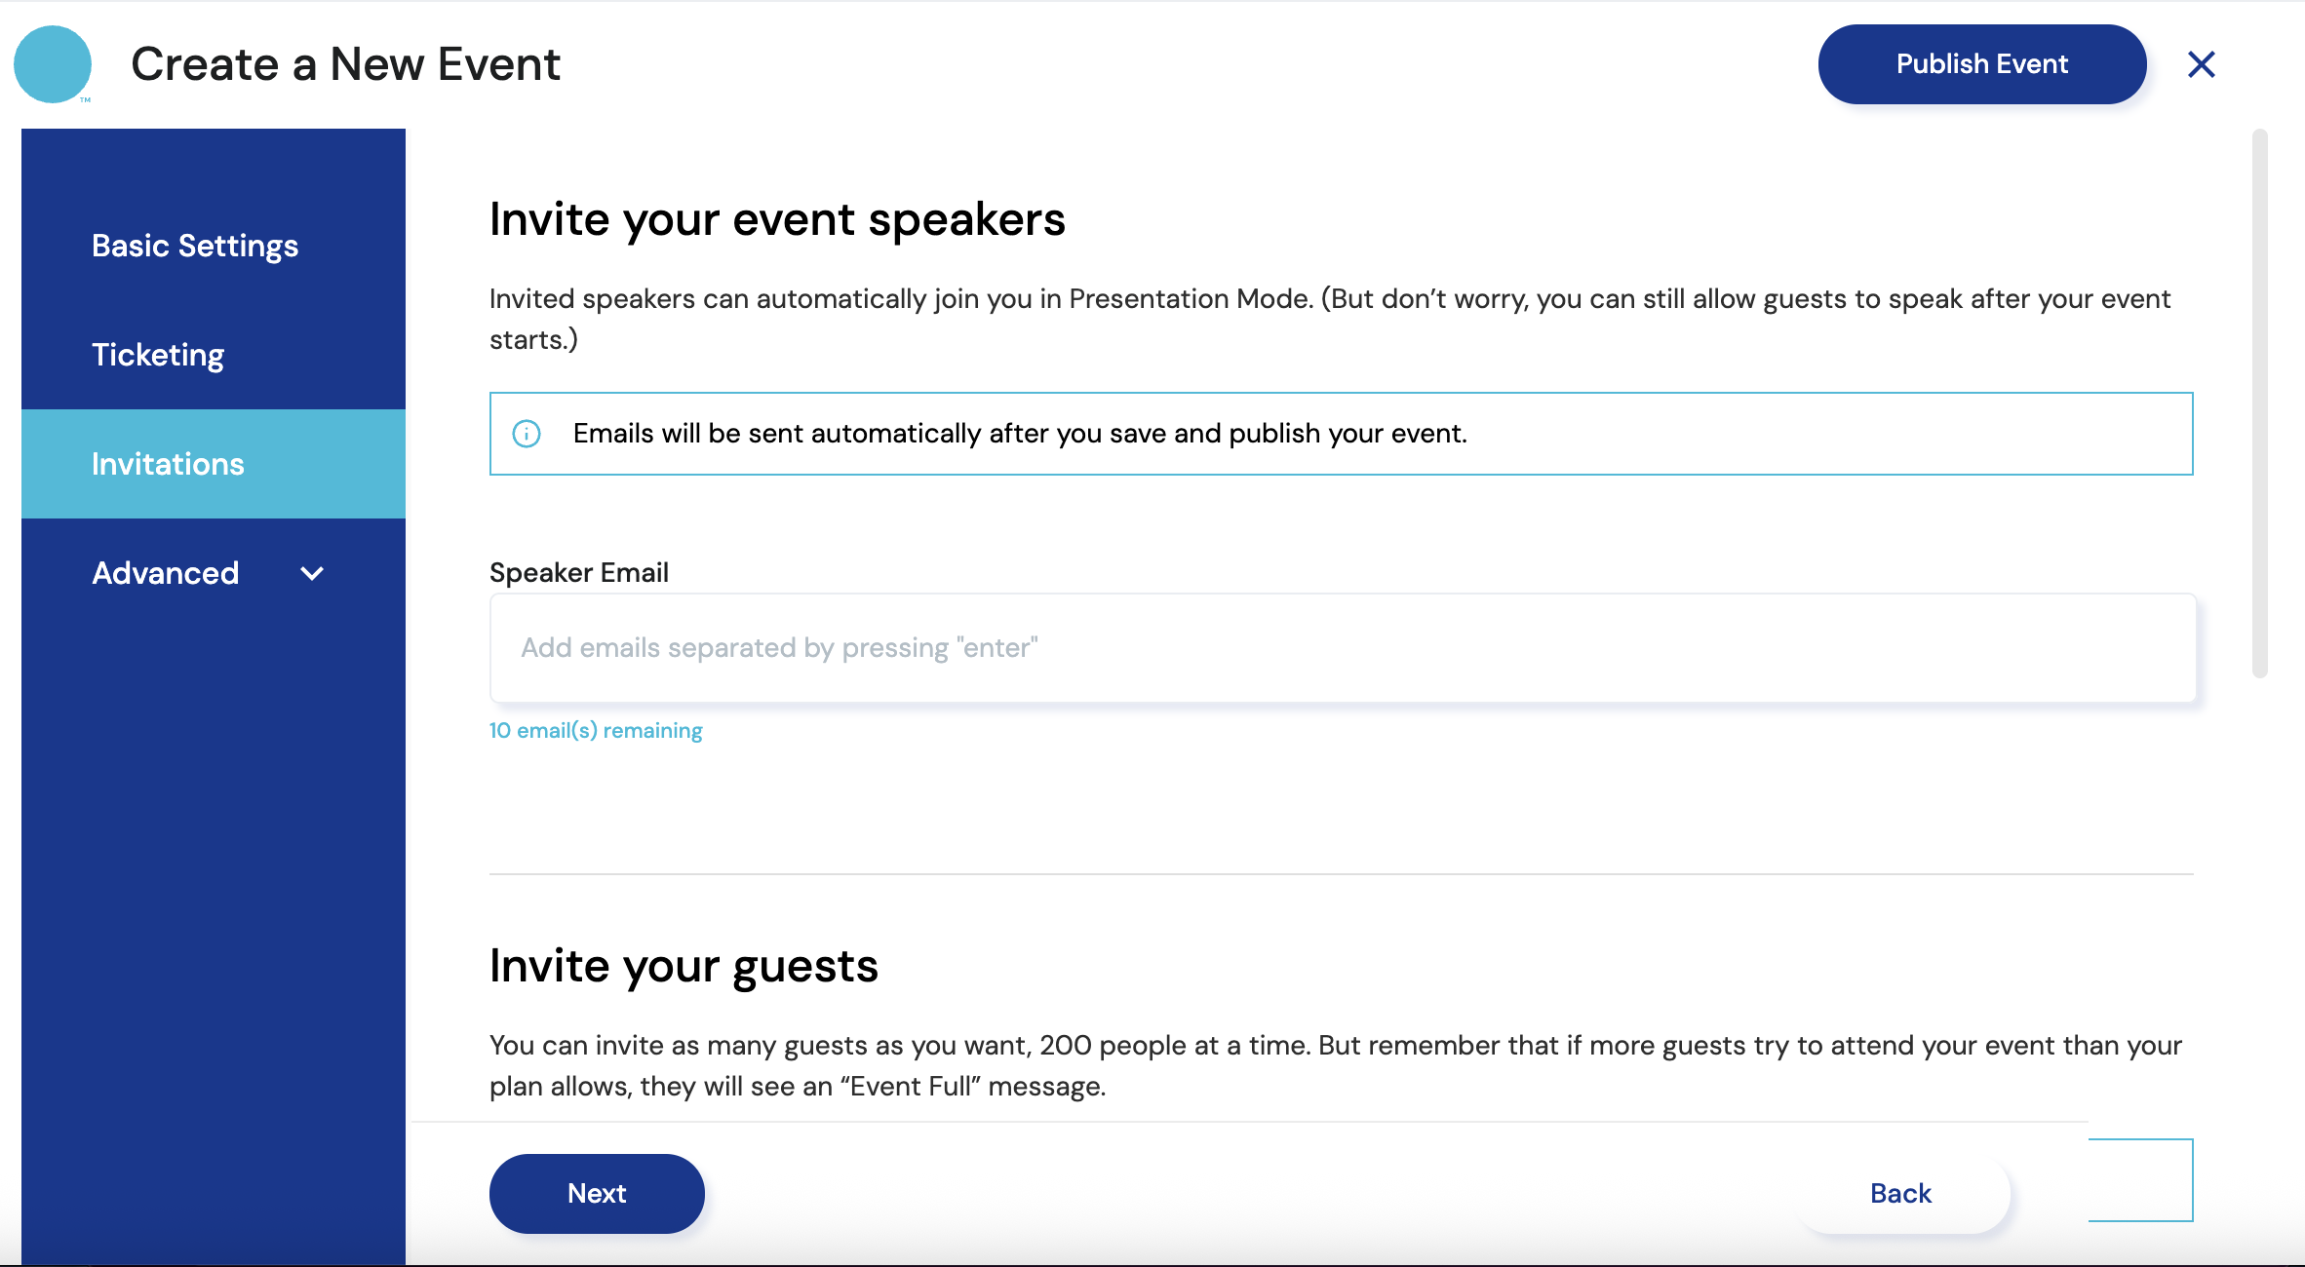Open the Basic Settings section
Image resolution: width=2305 pixels, height=1267 pixels.
point(195,246)
